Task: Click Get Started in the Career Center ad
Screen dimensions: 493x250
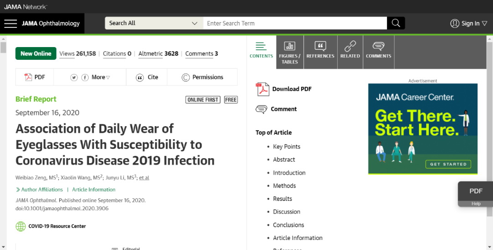Action: pyautogui.click(x=448, y=164)
